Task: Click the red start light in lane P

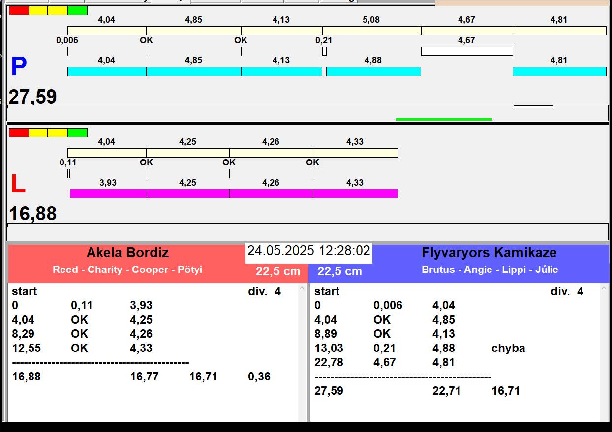Action: [19, 10]
